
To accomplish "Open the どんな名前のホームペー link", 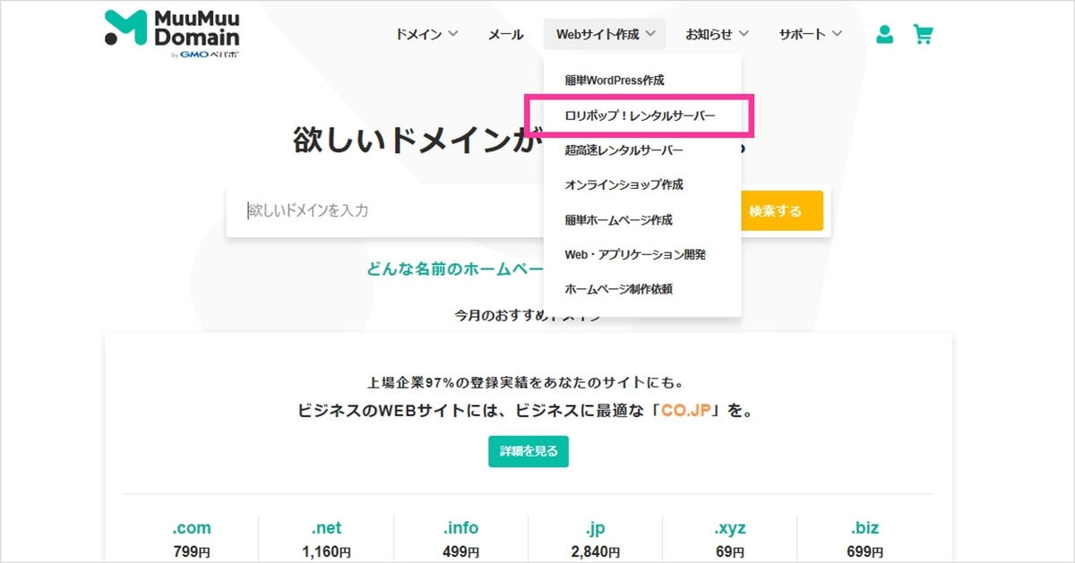I will click(x=455, y=269).
